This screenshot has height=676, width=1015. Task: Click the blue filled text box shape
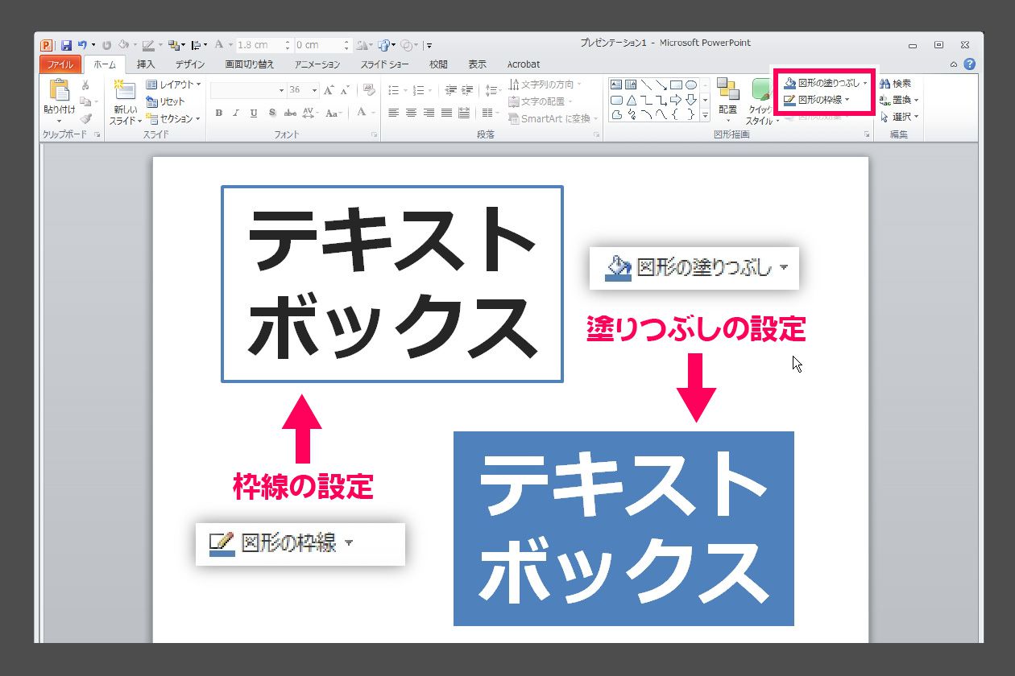(623, 529)
